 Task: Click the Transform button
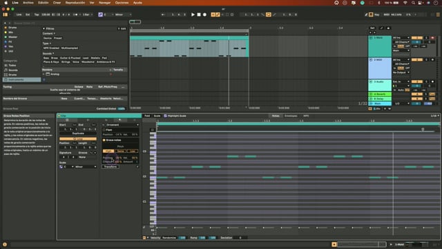(110, 167)
